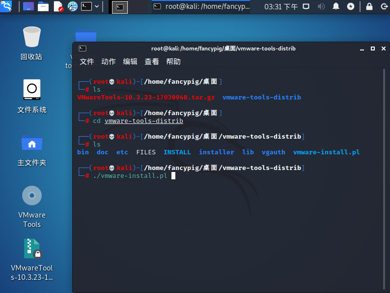This screenshot has height=293, width=390.
Task: Lock the screen with padlock icon
Action: 369,6
